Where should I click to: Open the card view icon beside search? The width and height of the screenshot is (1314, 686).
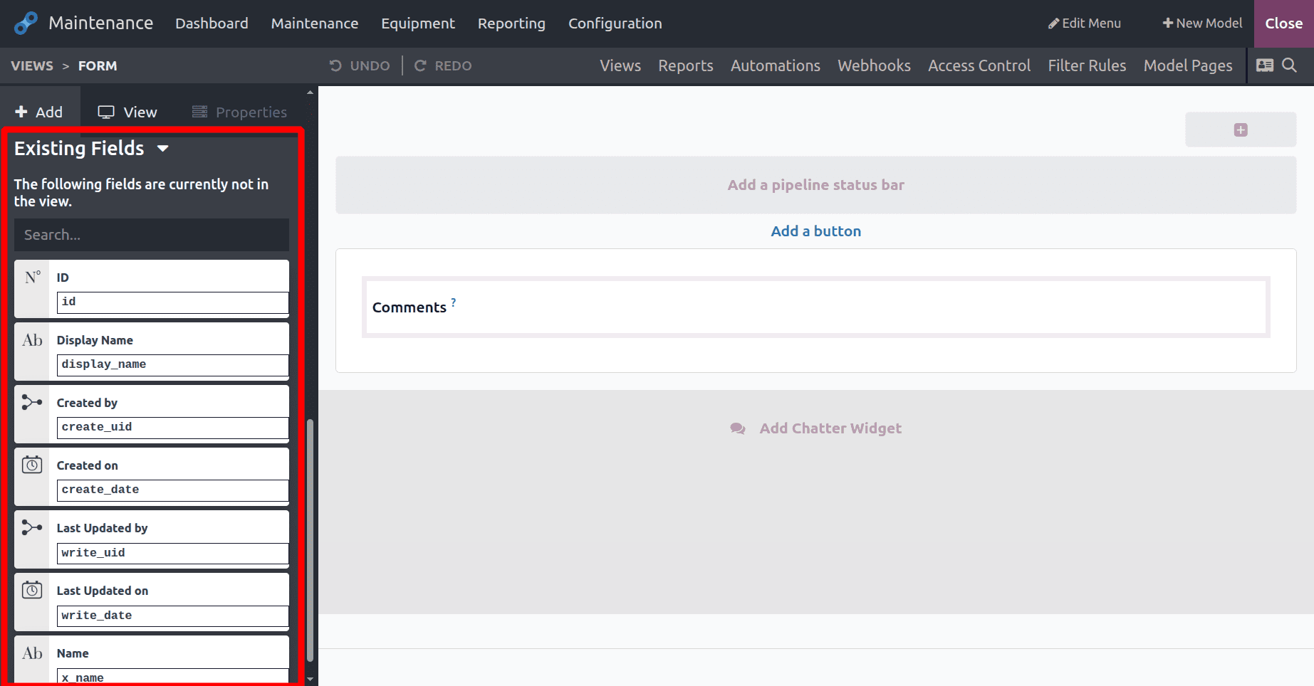pos(1265,65)
